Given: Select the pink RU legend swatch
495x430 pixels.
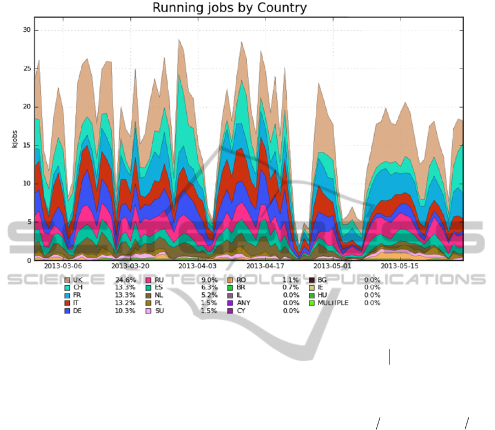Looking at the screenshot, I should coord(149,280).
